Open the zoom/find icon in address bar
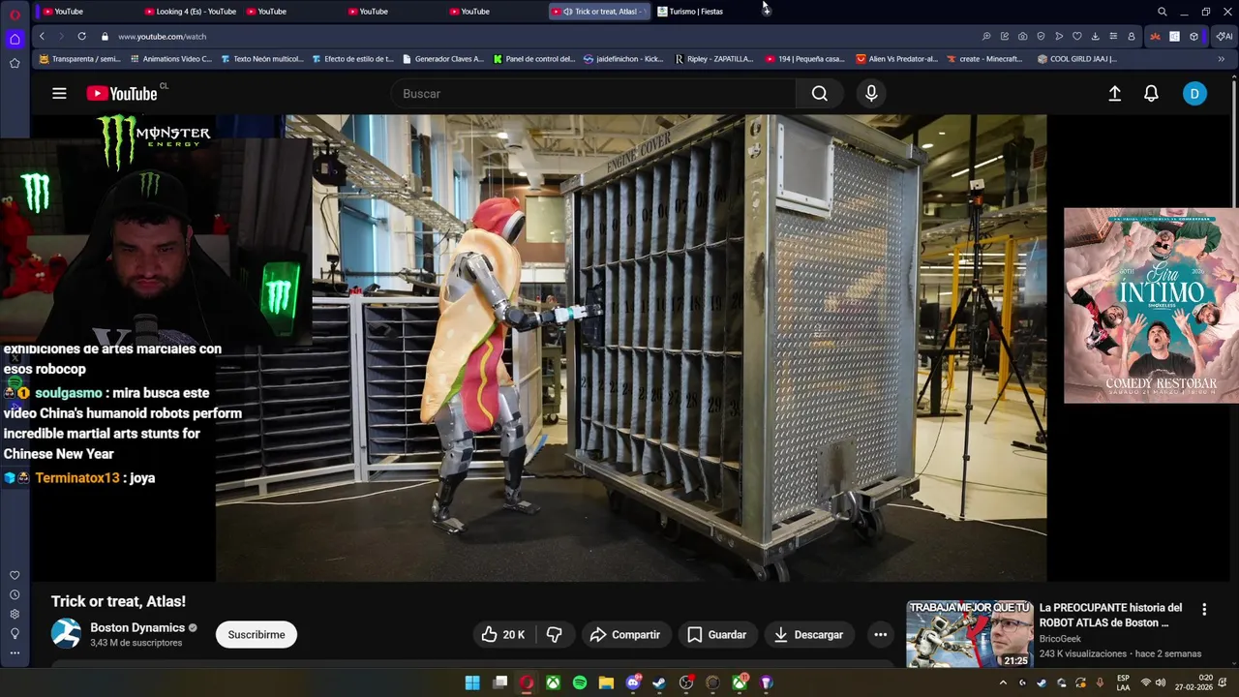 point(986,37)
